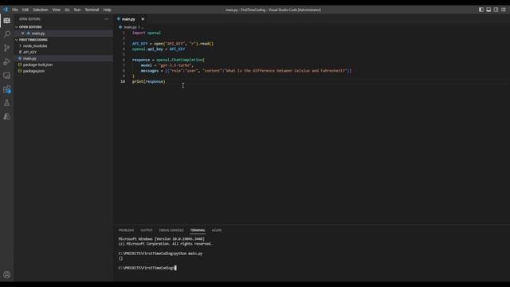
Task: Open the Source Control view
Action: click(x=7, y=48)
